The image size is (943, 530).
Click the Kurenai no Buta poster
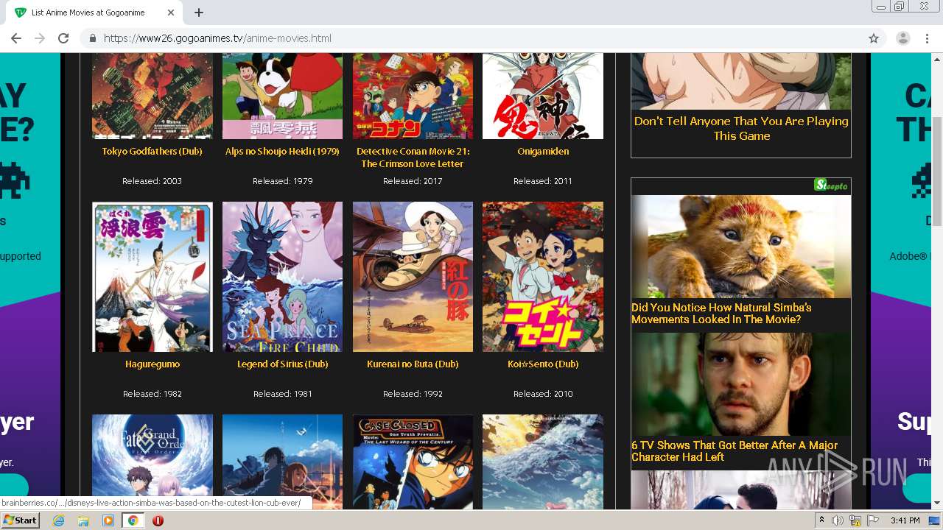tap(413, 277)
